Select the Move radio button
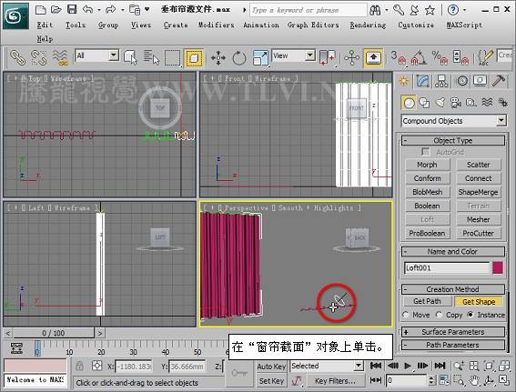The image size is (516, 392). click(x=406, y=315)
